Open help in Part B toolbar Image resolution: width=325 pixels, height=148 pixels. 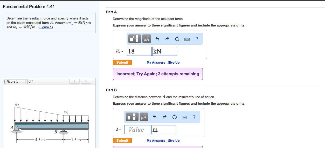(x=194, y=117)
